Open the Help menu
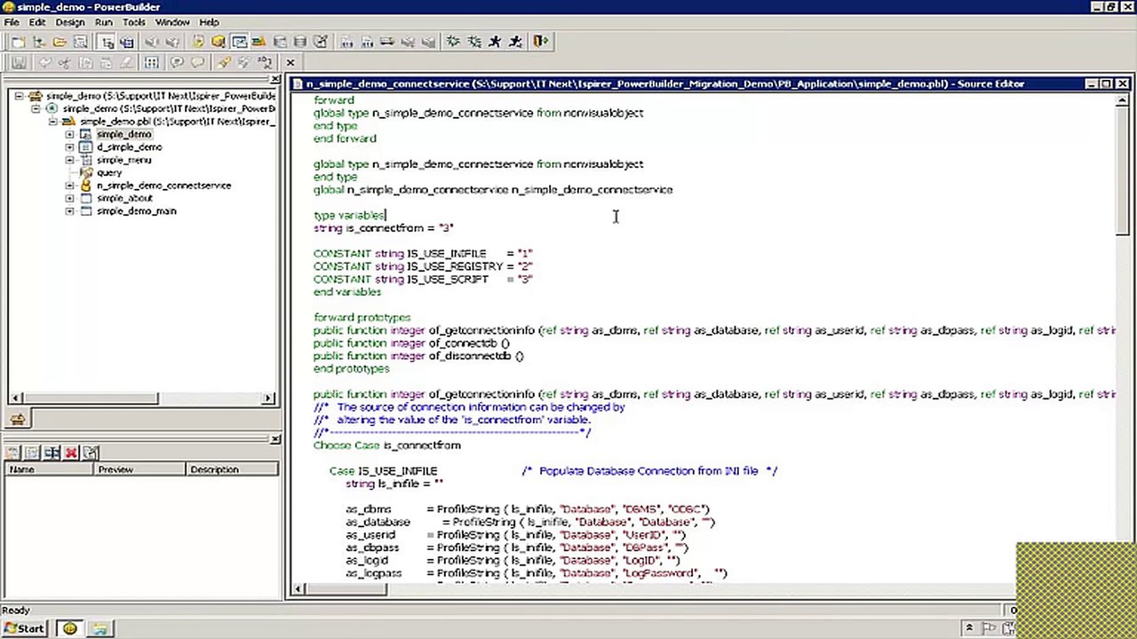 coord(209,22)
